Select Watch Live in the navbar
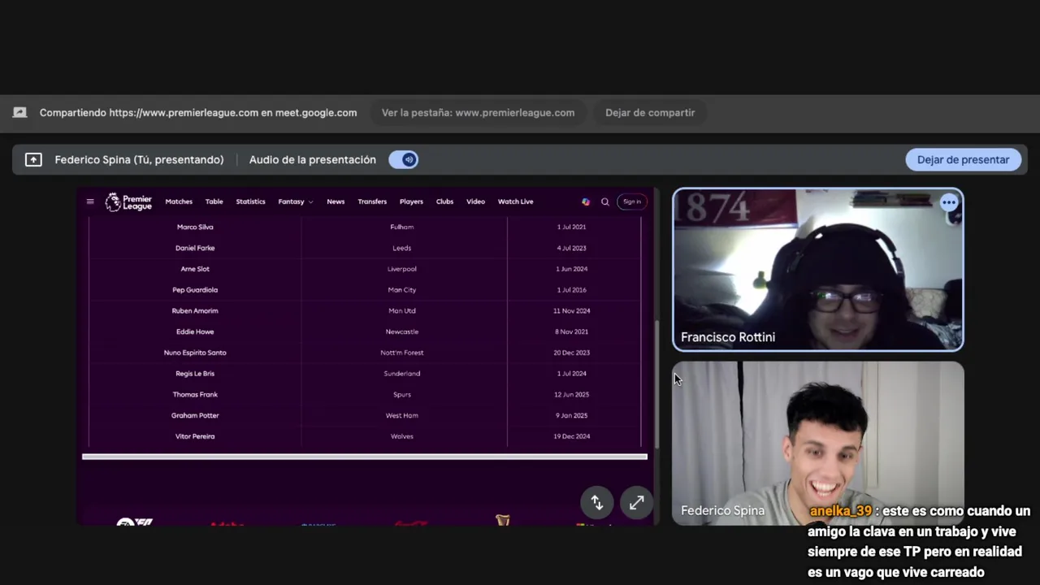Viewport: 1040px width, 585px height. coord(515,201)
